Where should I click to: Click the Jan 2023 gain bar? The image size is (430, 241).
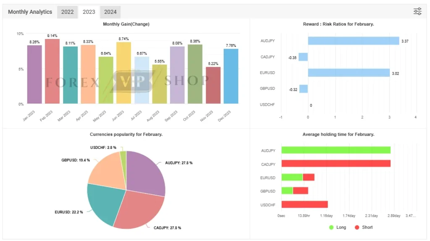[34, 75]
